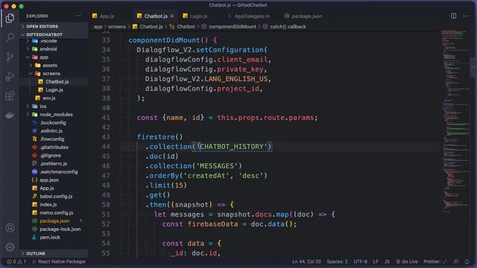477x268 pixels.
Task: Open the Docker view in the activity bar
Action: point(10,115)
